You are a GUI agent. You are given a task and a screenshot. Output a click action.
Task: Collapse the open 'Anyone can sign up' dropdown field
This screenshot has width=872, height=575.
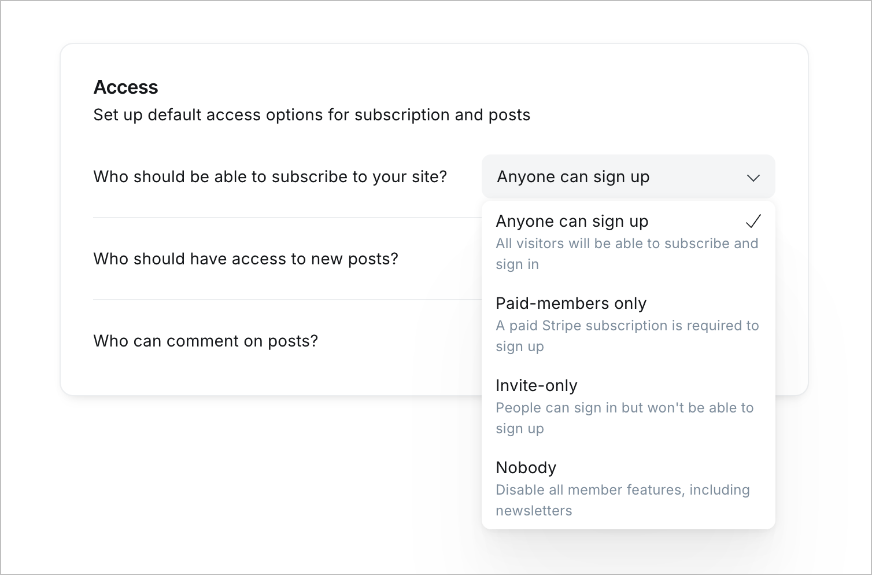point(628,177)
